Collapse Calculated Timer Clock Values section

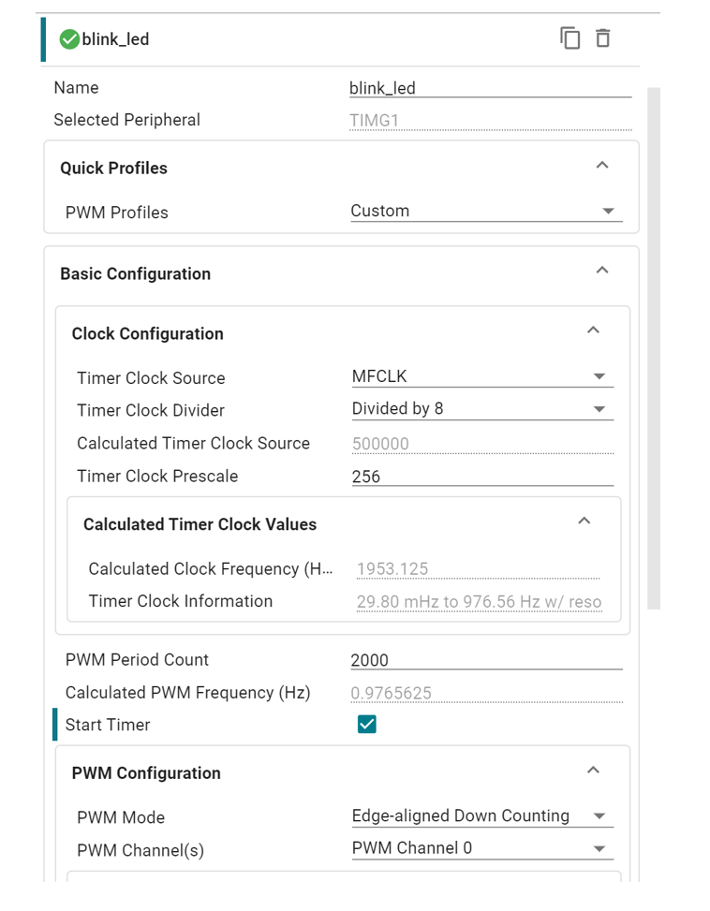[584, 522]
